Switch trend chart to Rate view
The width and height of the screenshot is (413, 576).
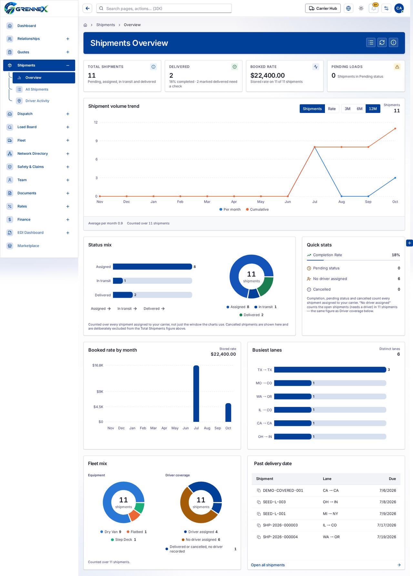[332, 109]
